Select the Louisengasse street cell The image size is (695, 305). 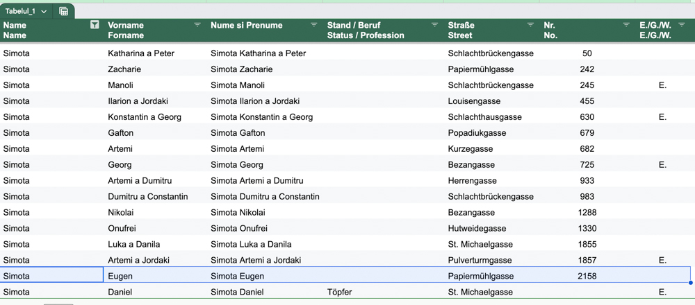pyautogui.click(x=492, y=101)
